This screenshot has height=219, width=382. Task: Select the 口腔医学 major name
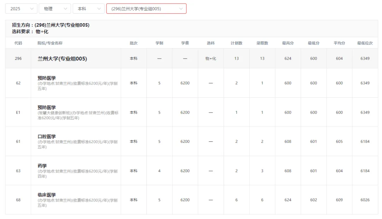pyautogui.click(x=47, y=136)
